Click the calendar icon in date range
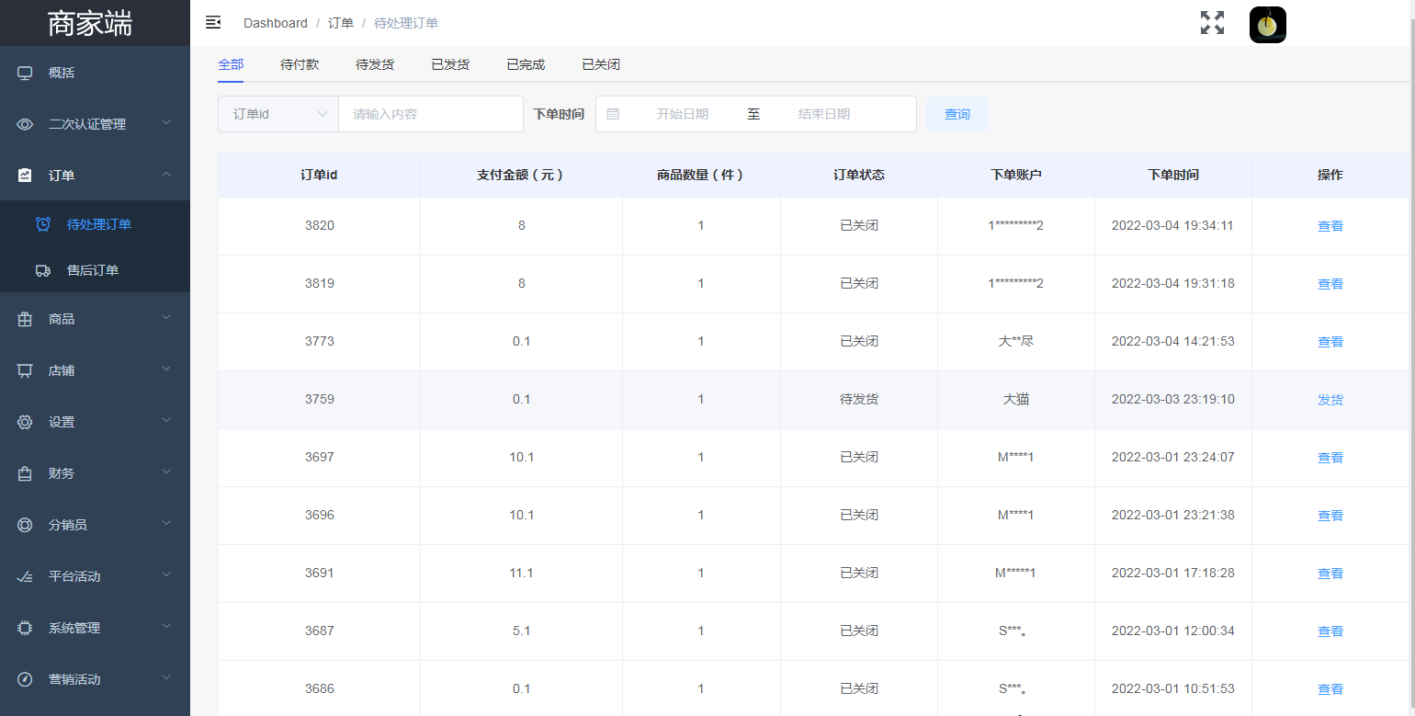The image size is (1415, 716). pyautogui.click(x=613, y=114)
